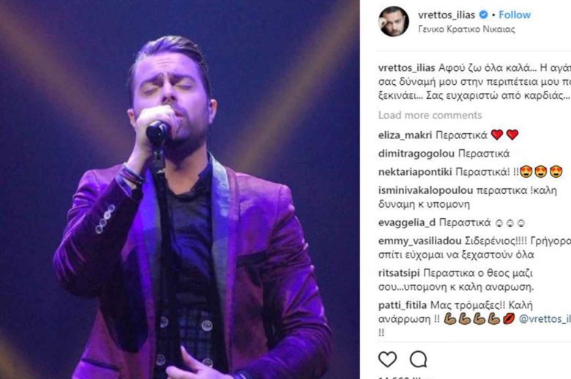Click the partially visible likes count
Image resolution: width=571 pixels, height=379 pixels.
point(400,378)
